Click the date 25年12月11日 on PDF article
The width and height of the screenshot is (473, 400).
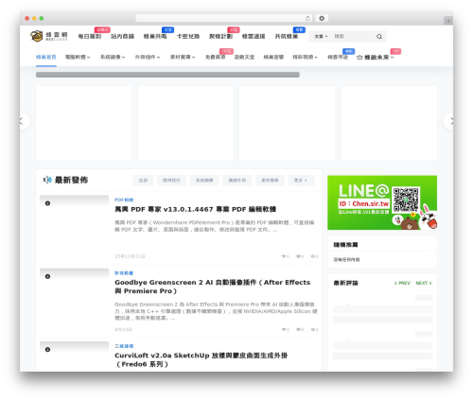(x=130, y=256)
